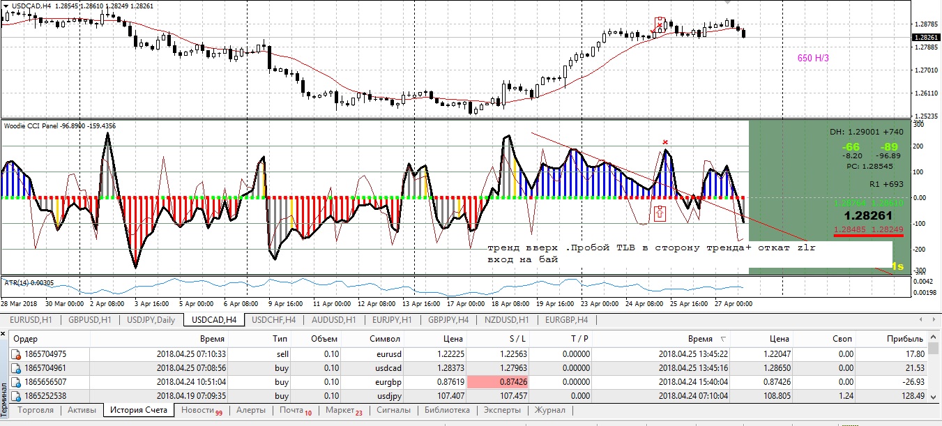This screenshot has width=942, height=426.
Task: Open the Почта terminal tab
Action: [x=296, y=410]
